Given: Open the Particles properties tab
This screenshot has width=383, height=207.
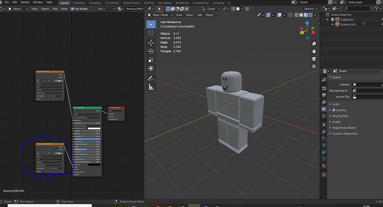Looking at the screenshot, I should (x=324, y=138).
